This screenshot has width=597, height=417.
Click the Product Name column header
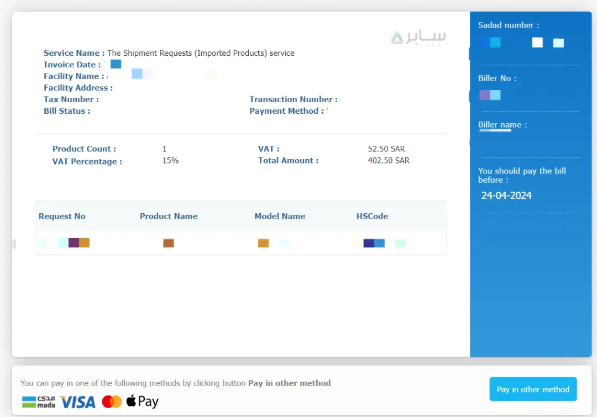[x=169, y=216]
